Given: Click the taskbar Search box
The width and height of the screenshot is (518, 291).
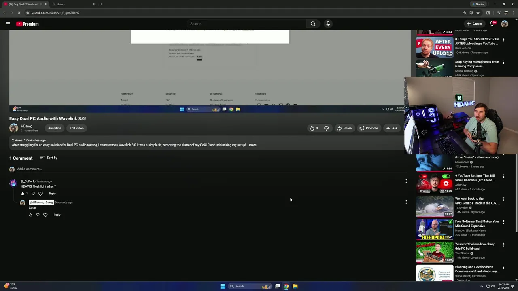Looking at the screenshot, I should [x=250, y=286].
